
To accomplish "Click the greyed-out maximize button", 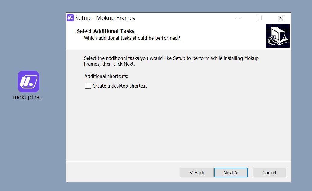I will (x=259, y=18).
